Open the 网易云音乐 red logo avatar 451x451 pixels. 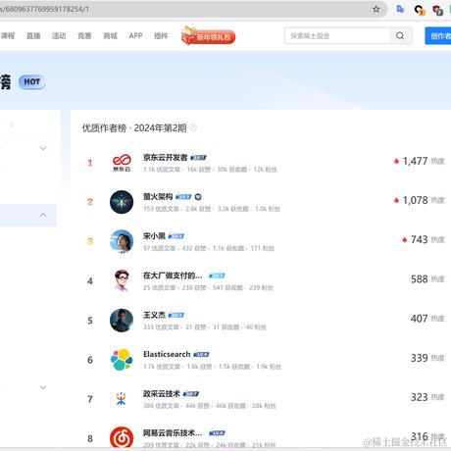pos(122,438)
